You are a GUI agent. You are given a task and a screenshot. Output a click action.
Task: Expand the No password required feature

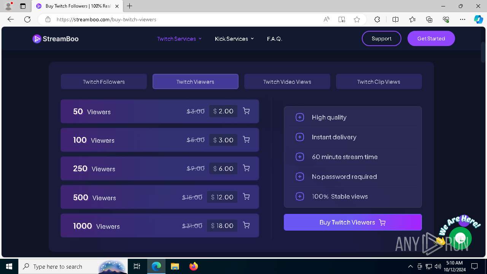300,177
